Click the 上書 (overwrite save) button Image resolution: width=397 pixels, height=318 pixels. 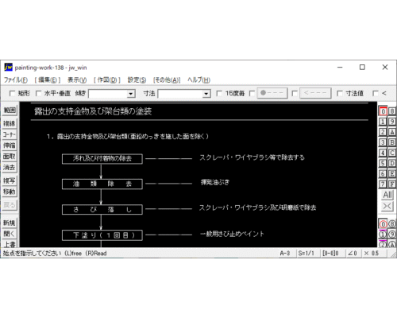(10, 244)
